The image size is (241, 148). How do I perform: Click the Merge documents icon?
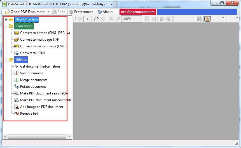[17, 80]
